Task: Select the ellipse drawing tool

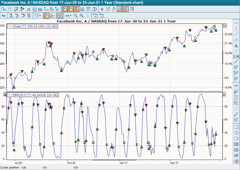Action: tap(236, 132)
